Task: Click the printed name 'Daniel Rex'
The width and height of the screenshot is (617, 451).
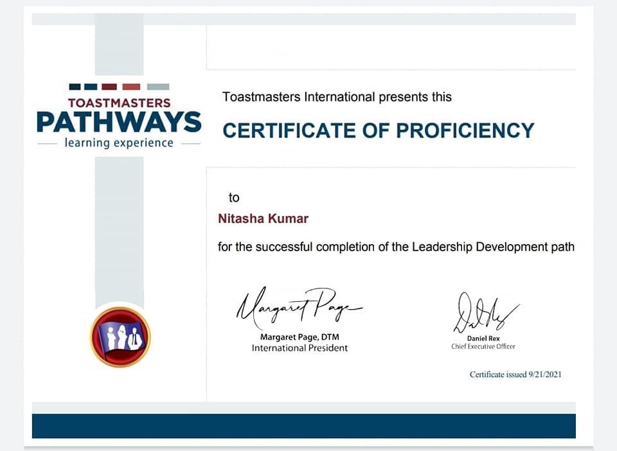Action: tap(483, 338)
